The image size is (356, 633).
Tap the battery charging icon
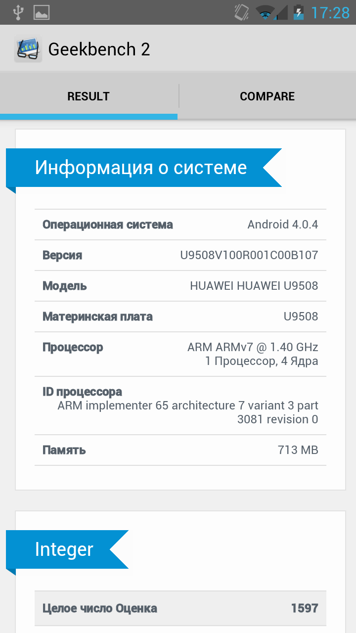[x=298, y=12]
